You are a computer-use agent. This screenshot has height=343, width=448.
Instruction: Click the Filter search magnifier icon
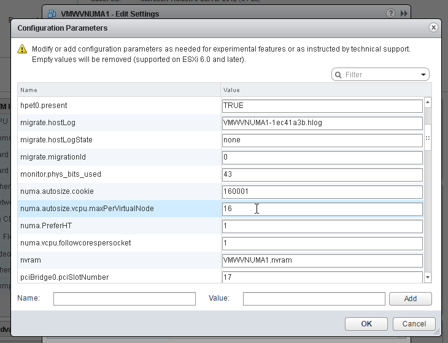pyautogui.click(x=338, y=75)
